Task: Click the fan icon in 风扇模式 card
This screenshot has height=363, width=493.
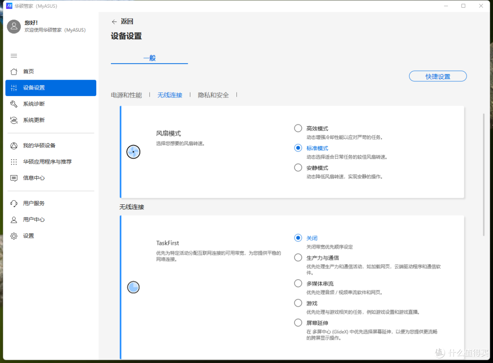Action: (x=133, y=152)
